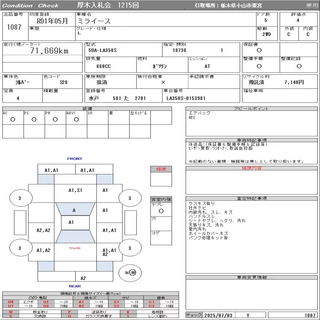Select the エアバッグ appeal point

pos(199,113)
